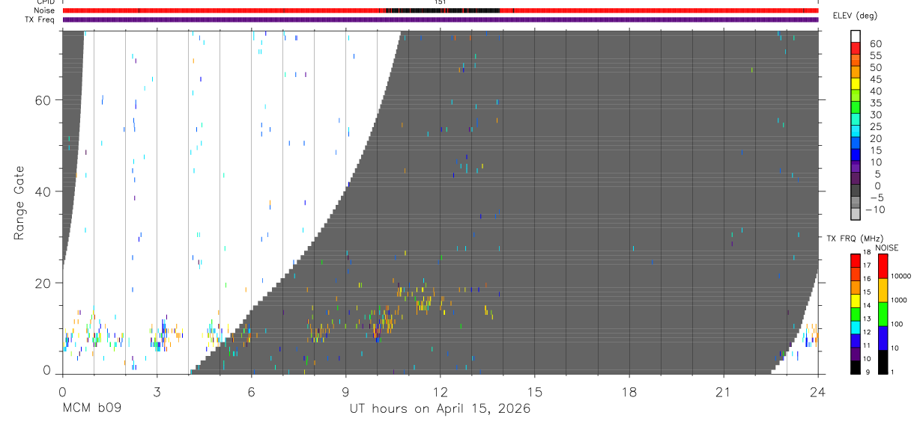920x424 pixels.
Task: Click the "−10" value on ELEV scale
Action: pyautogui.click(x=875, y=210)
